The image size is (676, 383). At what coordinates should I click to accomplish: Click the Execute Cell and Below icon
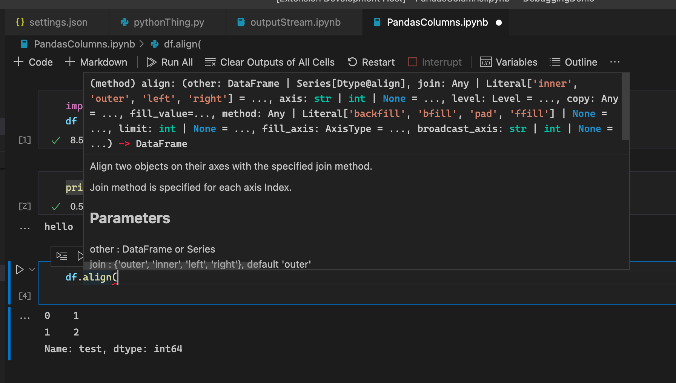80,256
